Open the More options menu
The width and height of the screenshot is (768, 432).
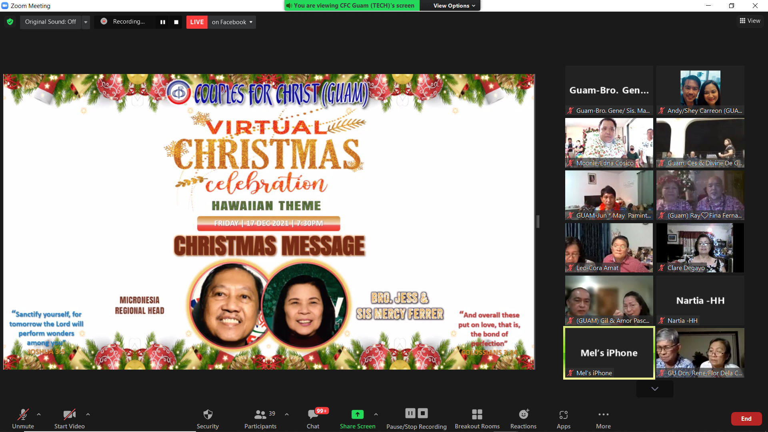[603, 418]
